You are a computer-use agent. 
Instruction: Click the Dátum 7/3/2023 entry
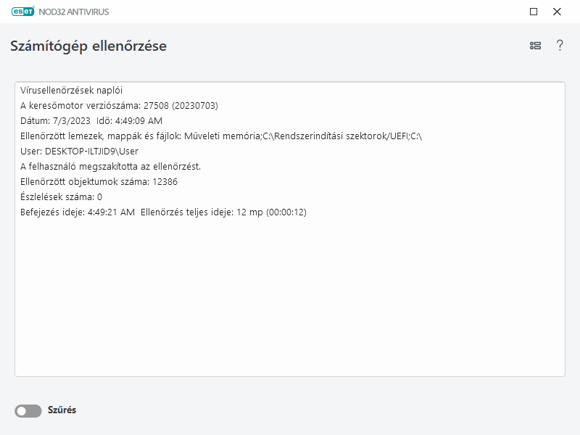click(55, 121)
